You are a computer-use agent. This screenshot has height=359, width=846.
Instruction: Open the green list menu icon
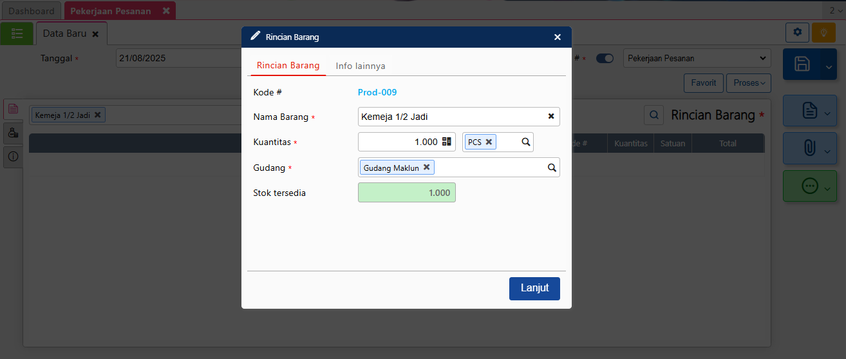click(17, 34)
